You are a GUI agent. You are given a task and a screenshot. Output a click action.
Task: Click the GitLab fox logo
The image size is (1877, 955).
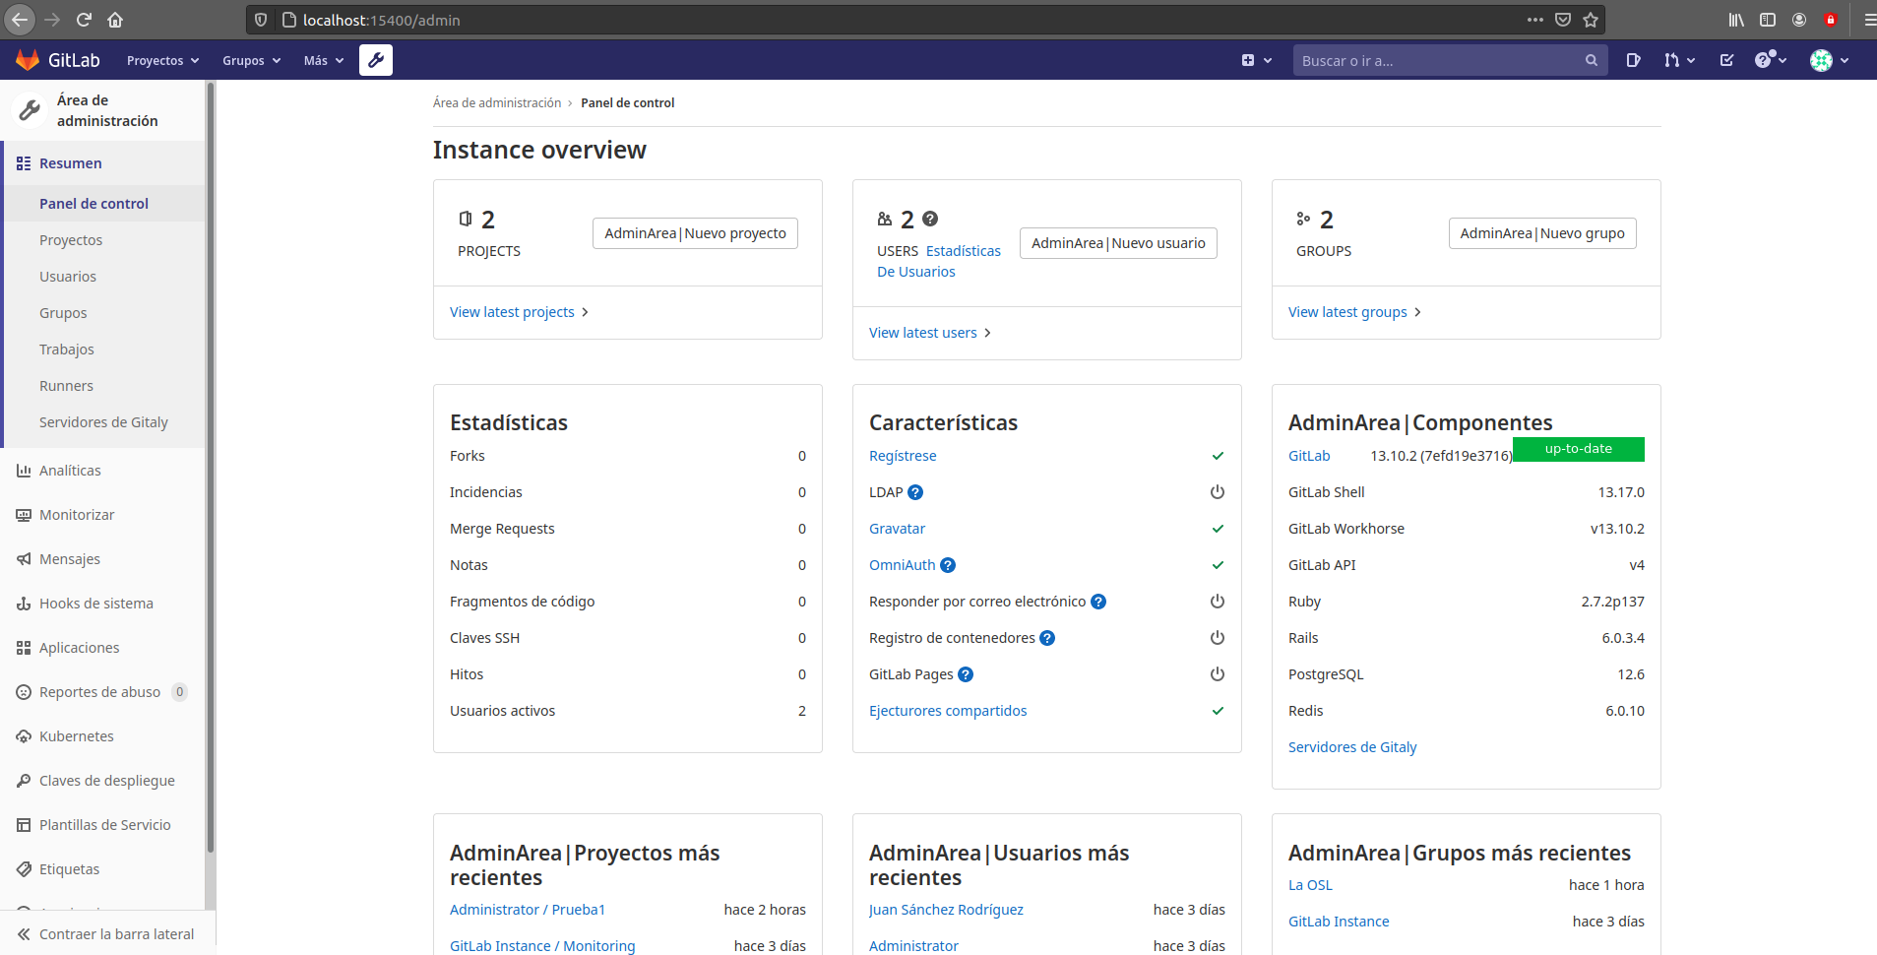(x=28, y=59)
